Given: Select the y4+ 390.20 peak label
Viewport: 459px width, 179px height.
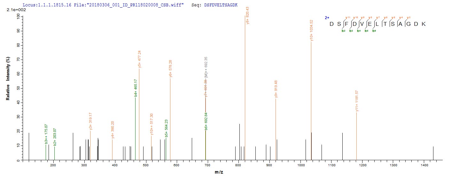Looking at the screenshot, I should pyautogui.click(x=113, y=130).
